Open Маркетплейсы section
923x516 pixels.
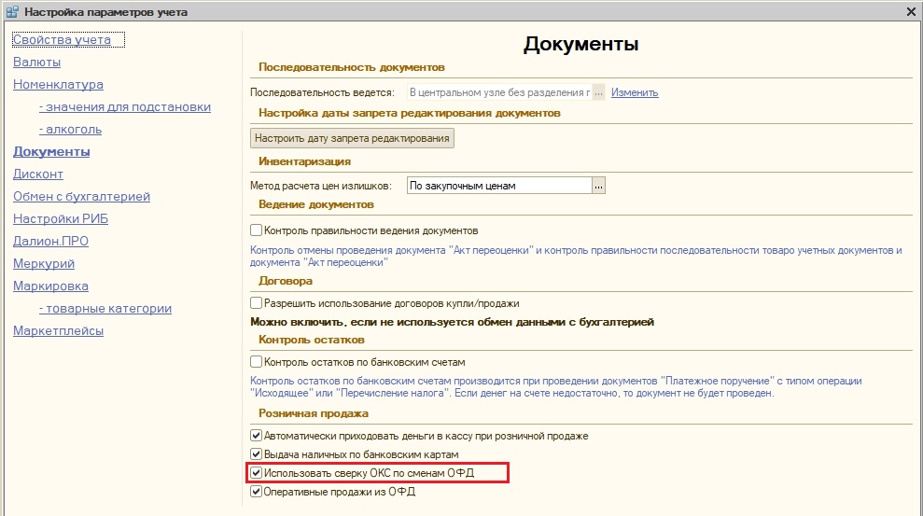click(58, 330)
